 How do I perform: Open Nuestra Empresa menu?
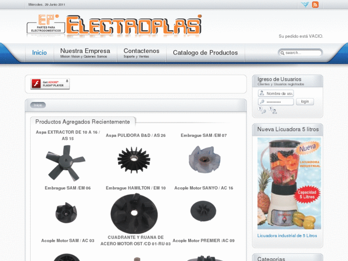(85, 53)
